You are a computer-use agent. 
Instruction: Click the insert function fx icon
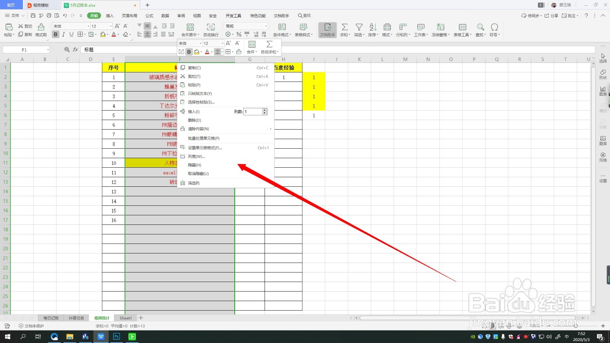[x=75, y=50]
